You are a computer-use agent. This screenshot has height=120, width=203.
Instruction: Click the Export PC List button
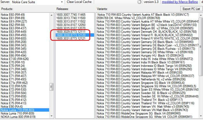click(191, 9)
